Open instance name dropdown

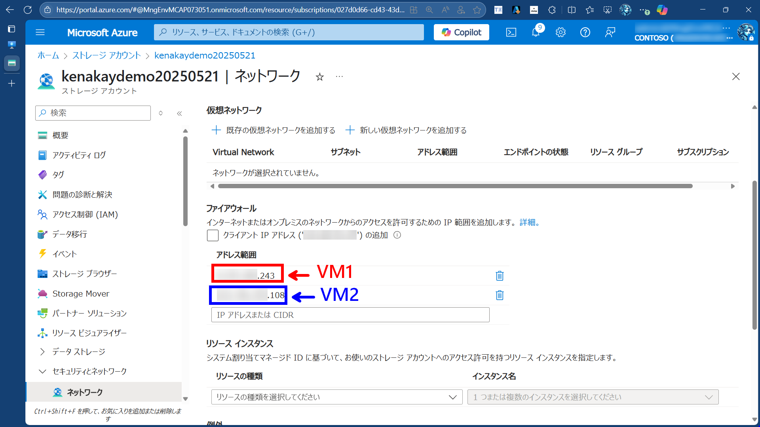pos(593,397)
